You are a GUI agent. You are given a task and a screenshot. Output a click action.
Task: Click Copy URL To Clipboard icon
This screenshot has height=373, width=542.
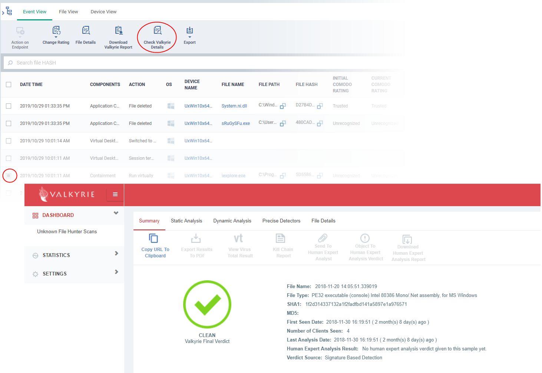click(153, 238)
